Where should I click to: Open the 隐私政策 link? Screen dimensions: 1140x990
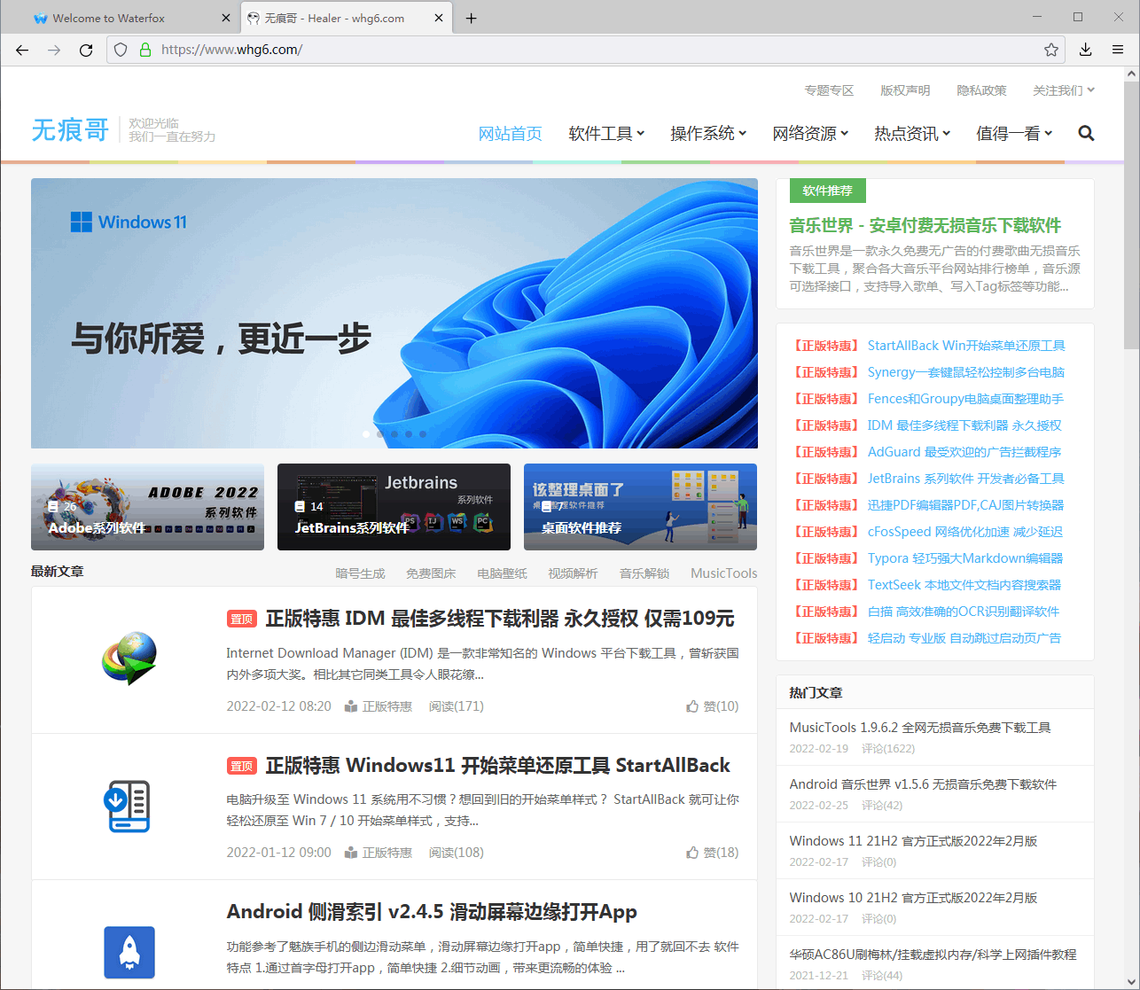981,90
